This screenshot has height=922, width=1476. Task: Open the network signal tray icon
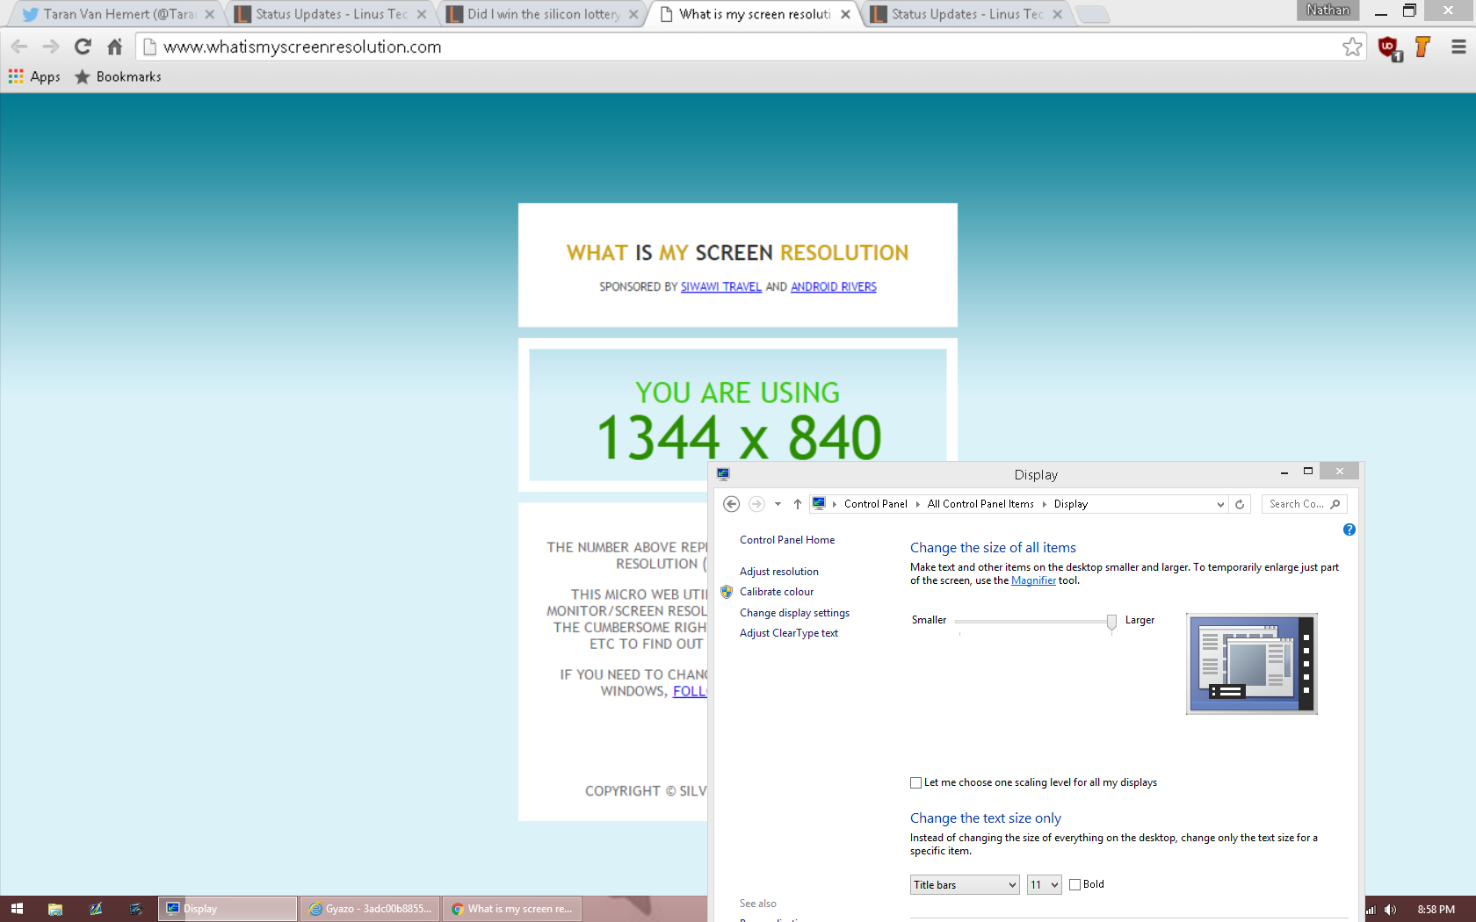coord(1371,910)
